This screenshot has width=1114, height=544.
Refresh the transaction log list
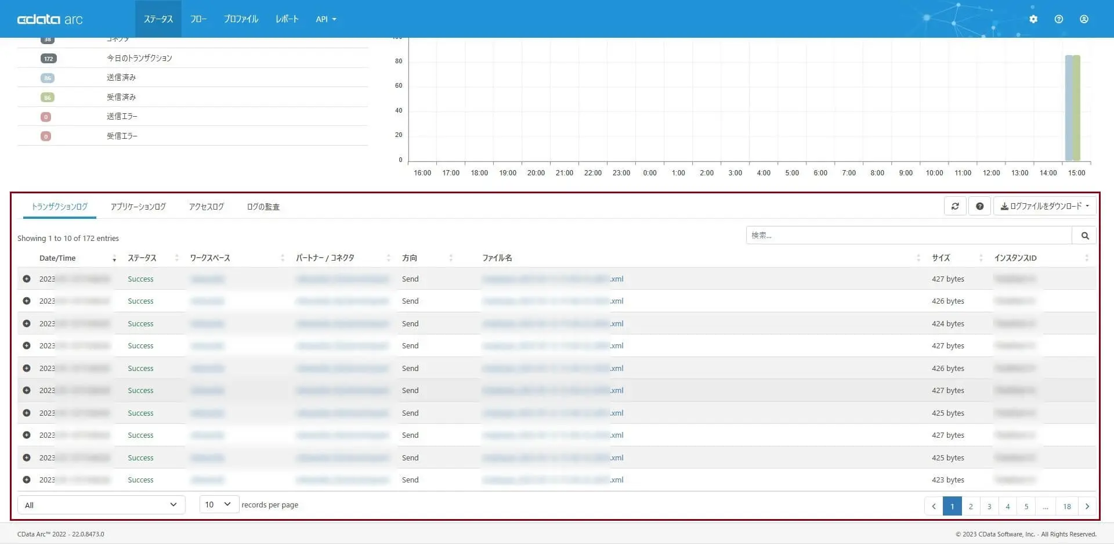(x=955, y=206)
